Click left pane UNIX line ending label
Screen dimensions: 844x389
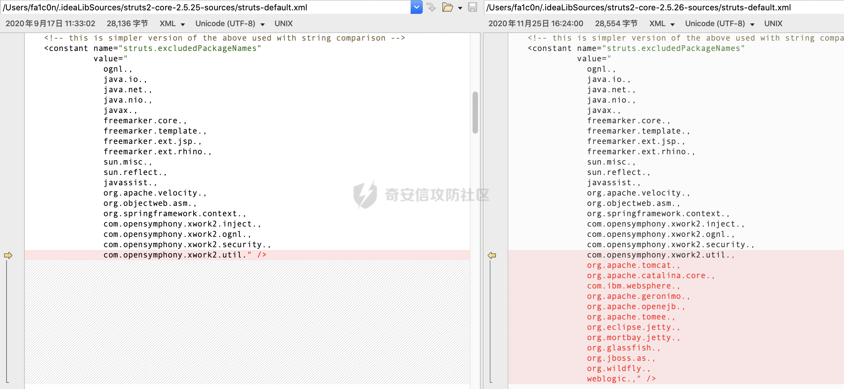(x=283, y=24)
